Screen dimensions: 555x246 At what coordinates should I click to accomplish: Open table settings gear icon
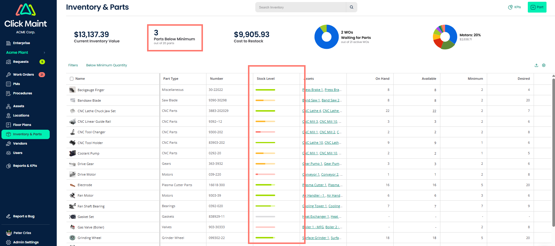pyautogui.click(x=544, y=65)
